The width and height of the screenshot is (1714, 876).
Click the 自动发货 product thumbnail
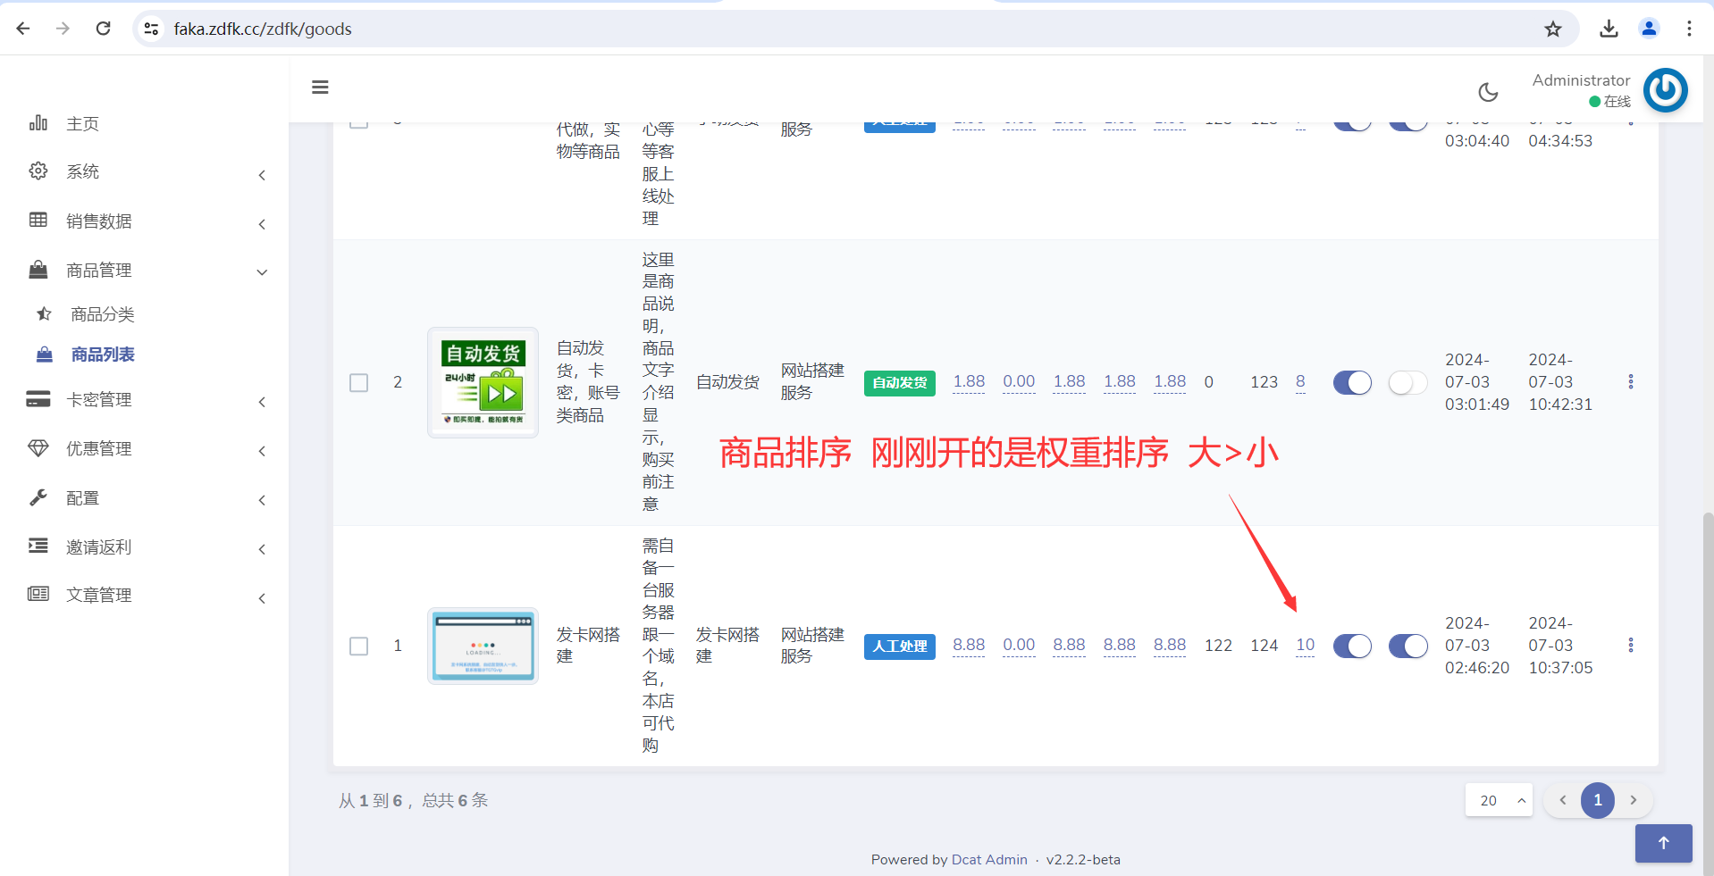(483, 382)
